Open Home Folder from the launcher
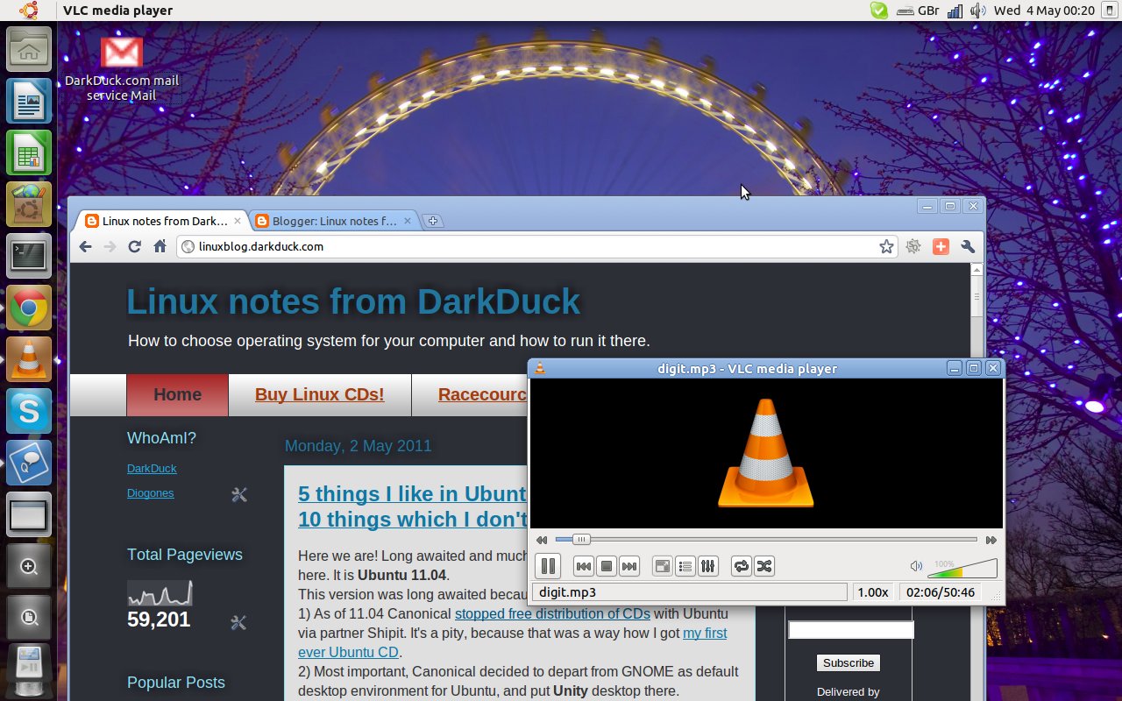The width and height of the screenshot is (1122, 701). pyautogui.click(x=29, y=49)
